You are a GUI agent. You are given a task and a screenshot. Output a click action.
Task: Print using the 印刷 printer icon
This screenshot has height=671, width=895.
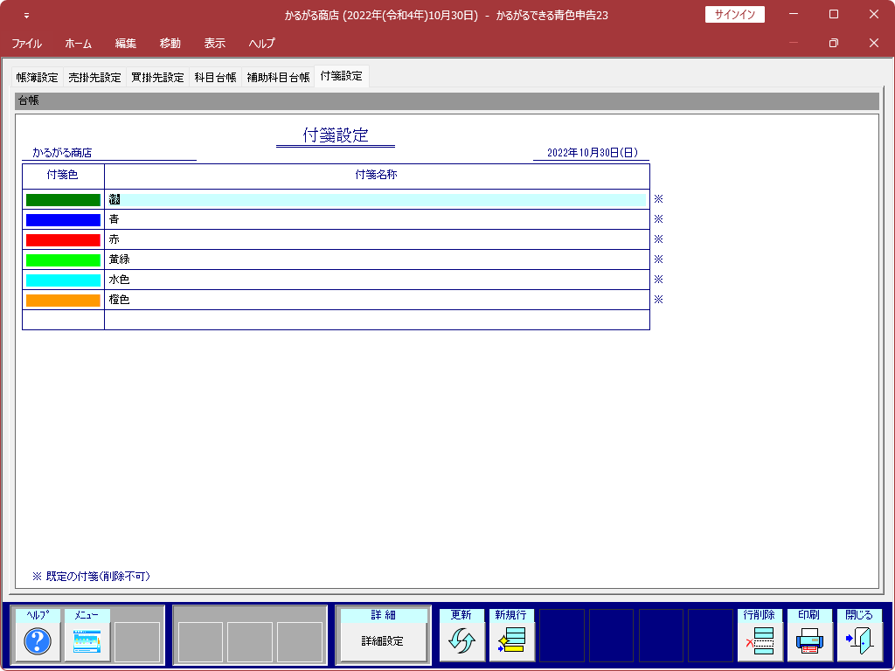(809, 640)
